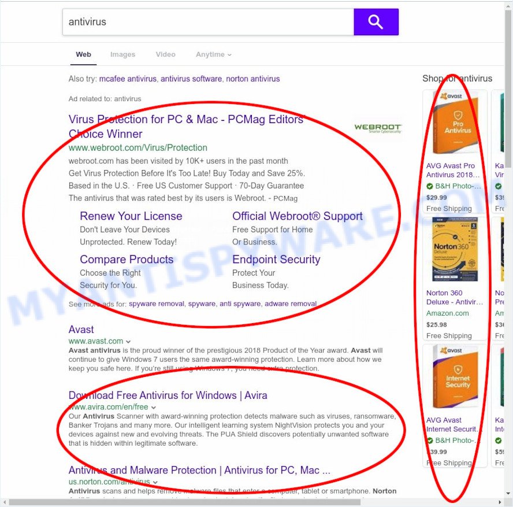The height and width of the screenshot is (507, 513).
Task: Expand options arrow beside www.avast.com
Action: tap(128, 342)
